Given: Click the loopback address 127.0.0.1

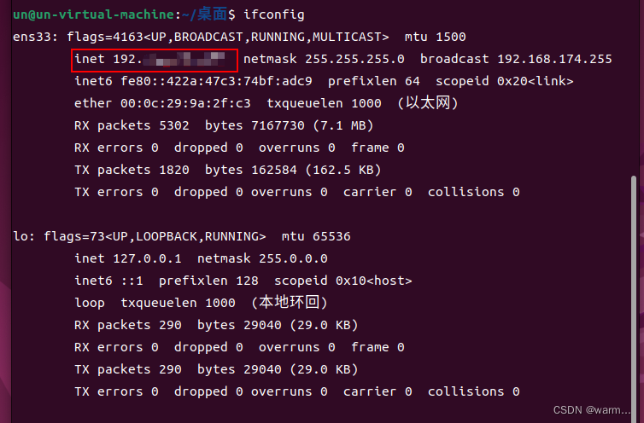Looking at the screenshot, I should pos(147,258).
